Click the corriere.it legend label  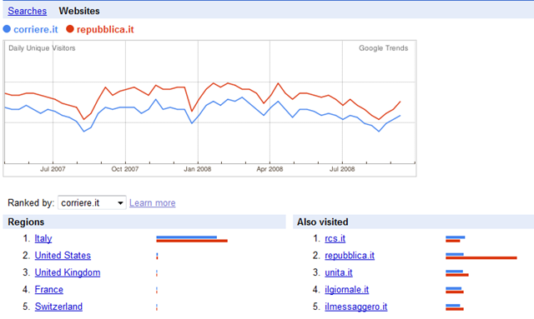pyautogui.click(x=36, y=30)
